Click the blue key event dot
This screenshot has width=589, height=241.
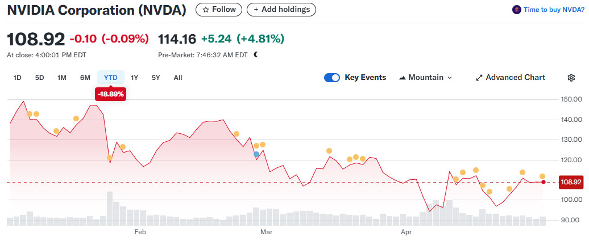point(256,154)
